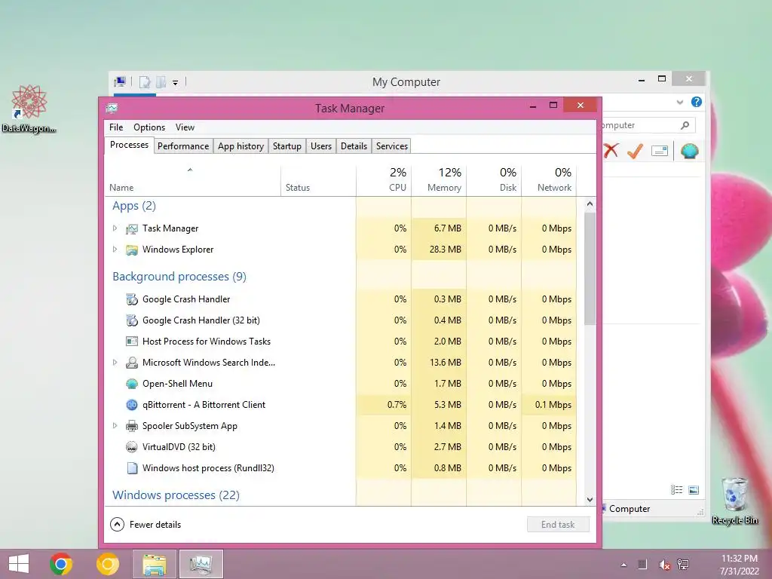Switch to the Startup tab

(x=287, y=146)
